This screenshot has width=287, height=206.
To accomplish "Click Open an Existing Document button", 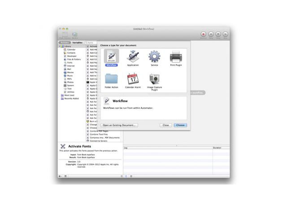I will coord(119,125).
